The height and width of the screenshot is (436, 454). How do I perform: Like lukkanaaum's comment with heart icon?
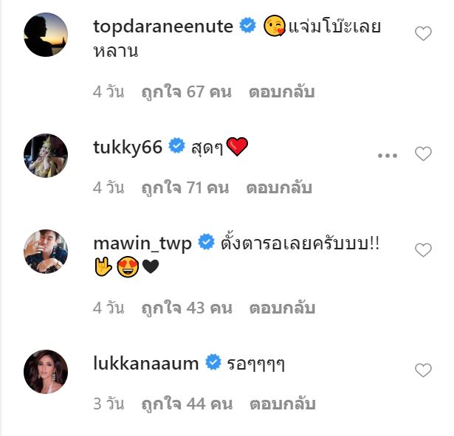point(423,370)
